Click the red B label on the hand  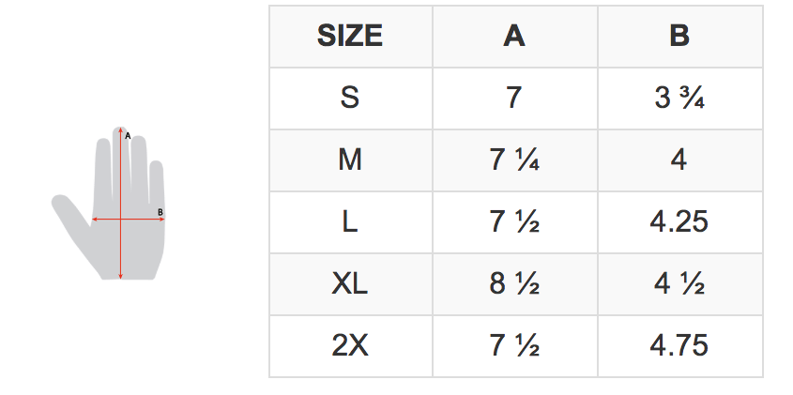point(160,212)
